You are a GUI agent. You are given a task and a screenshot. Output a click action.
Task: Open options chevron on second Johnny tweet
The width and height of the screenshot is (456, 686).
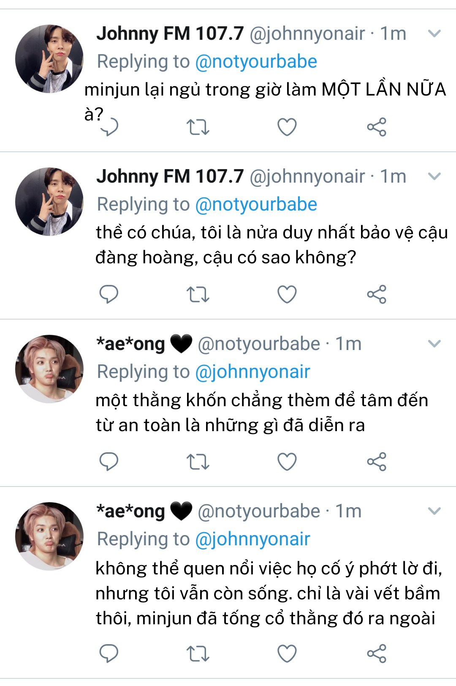tap(434, 176)
